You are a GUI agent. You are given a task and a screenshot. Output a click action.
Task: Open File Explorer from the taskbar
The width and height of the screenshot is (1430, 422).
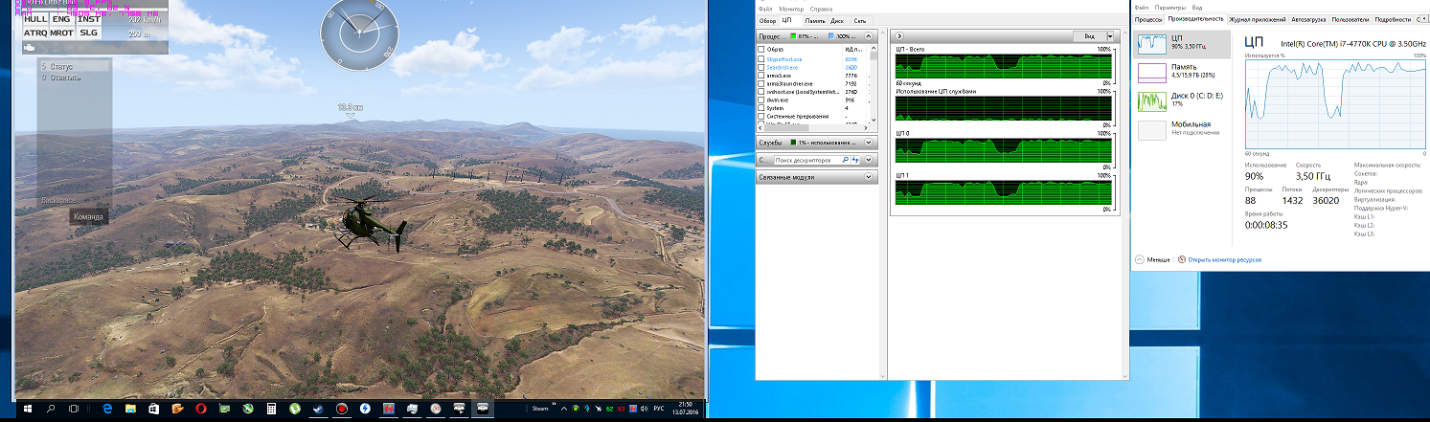(130, 409)
